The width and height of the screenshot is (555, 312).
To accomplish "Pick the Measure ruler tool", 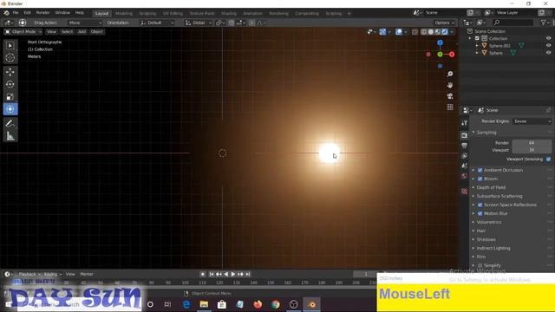I will pos(10,136).
